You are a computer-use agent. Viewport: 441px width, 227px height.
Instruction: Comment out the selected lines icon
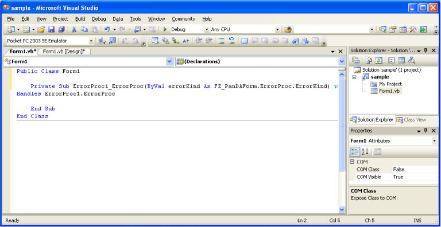pos(222,41)
